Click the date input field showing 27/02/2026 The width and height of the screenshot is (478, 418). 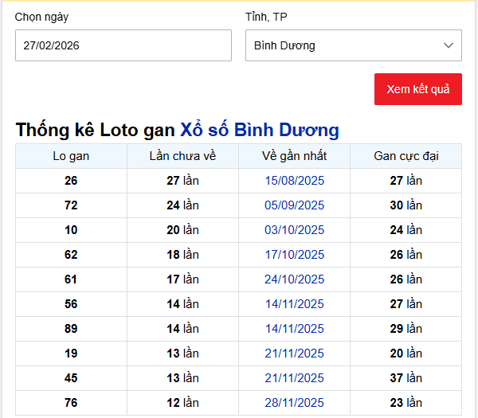point(123,45)
